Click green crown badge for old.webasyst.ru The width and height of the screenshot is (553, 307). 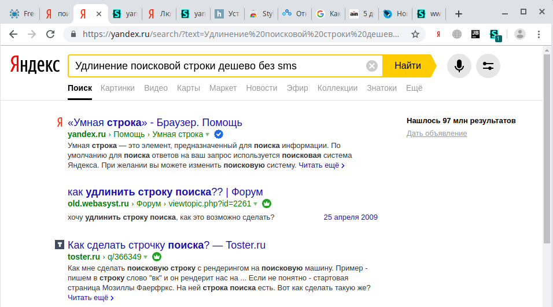coord(267,204)
